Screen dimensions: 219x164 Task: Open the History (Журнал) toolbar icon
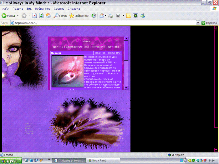94,16
